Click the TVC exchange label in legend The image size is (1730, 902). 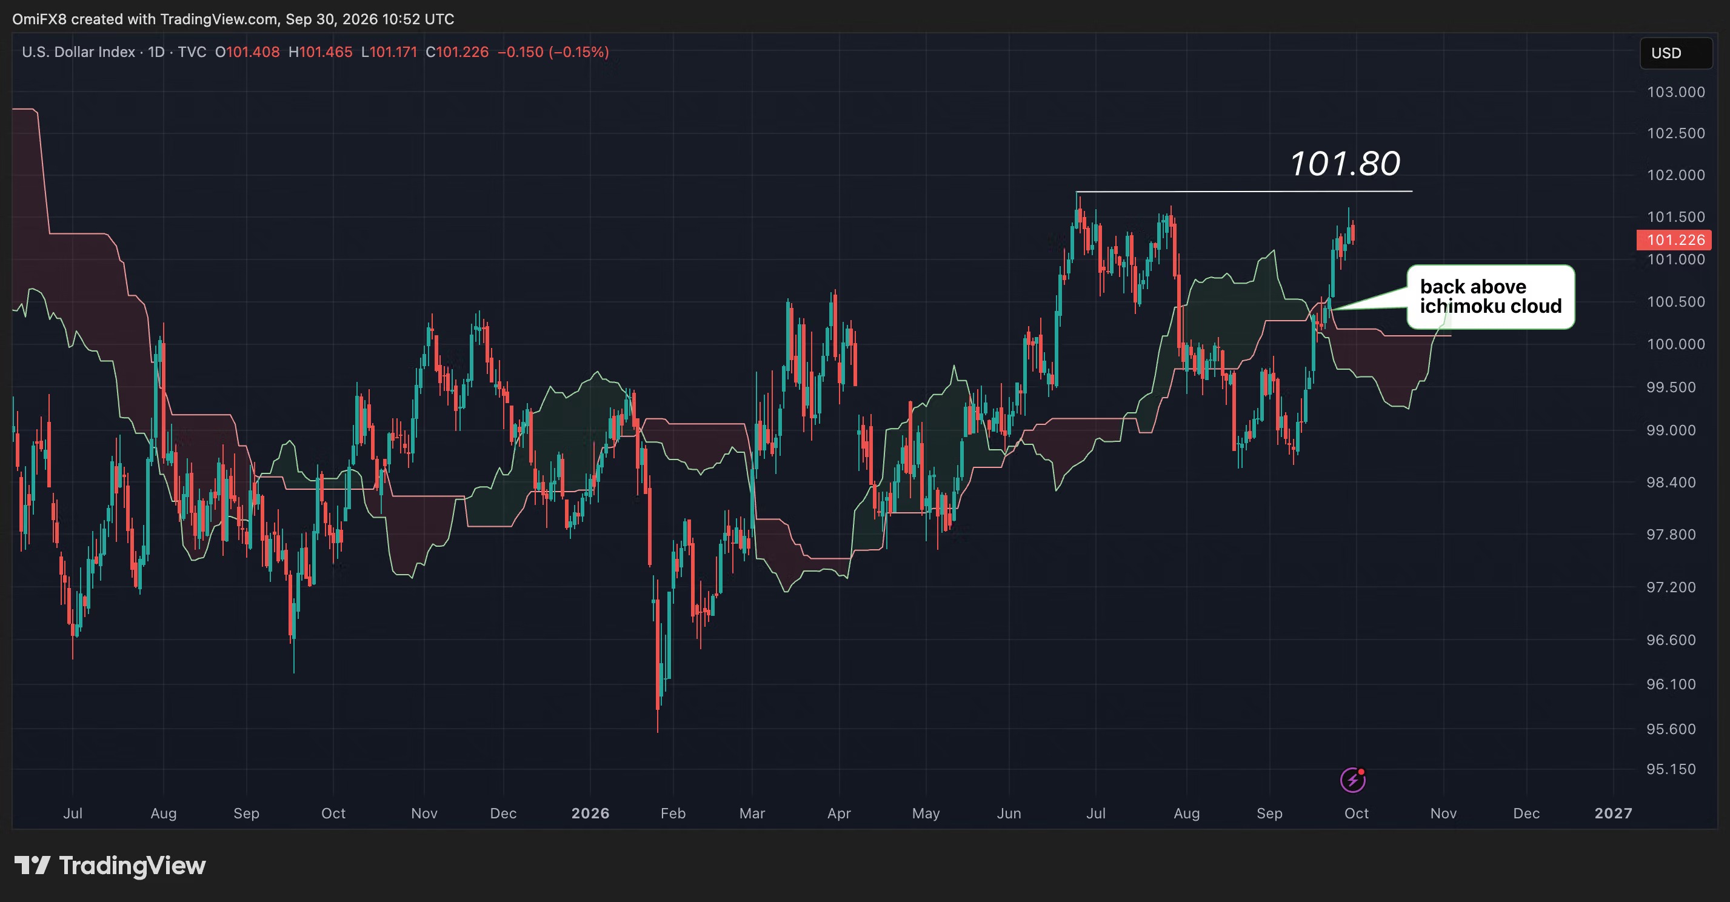[192, 52]
